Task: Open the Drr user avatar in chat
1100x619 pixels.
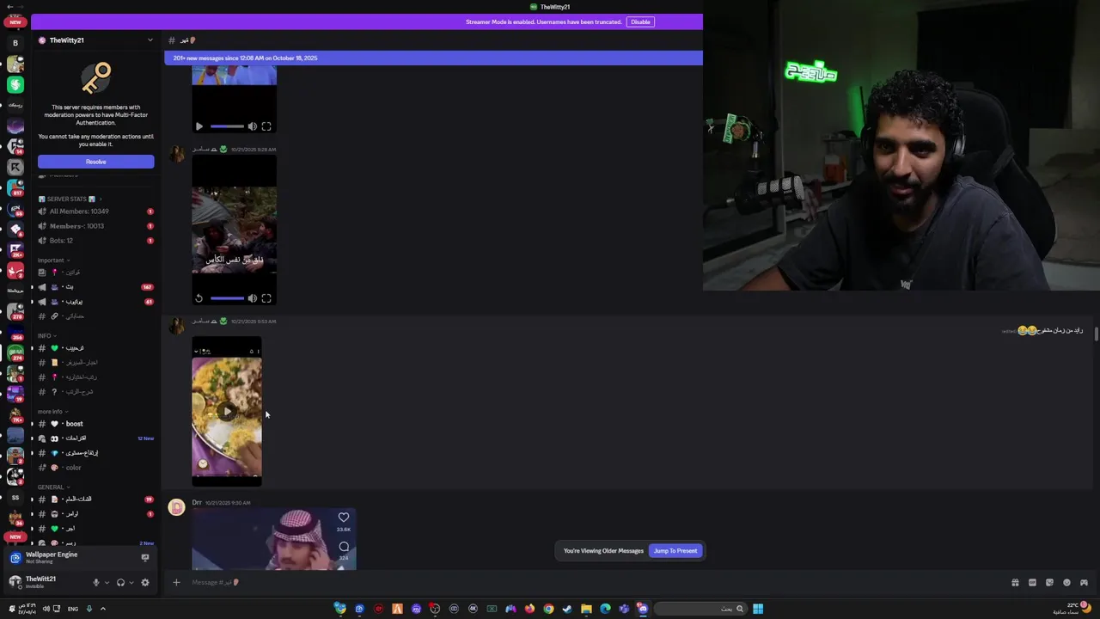Action: point(176,507)
